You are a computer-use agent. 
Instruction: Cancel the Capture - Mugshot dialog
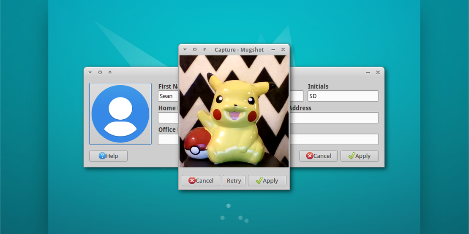[201, 180]
